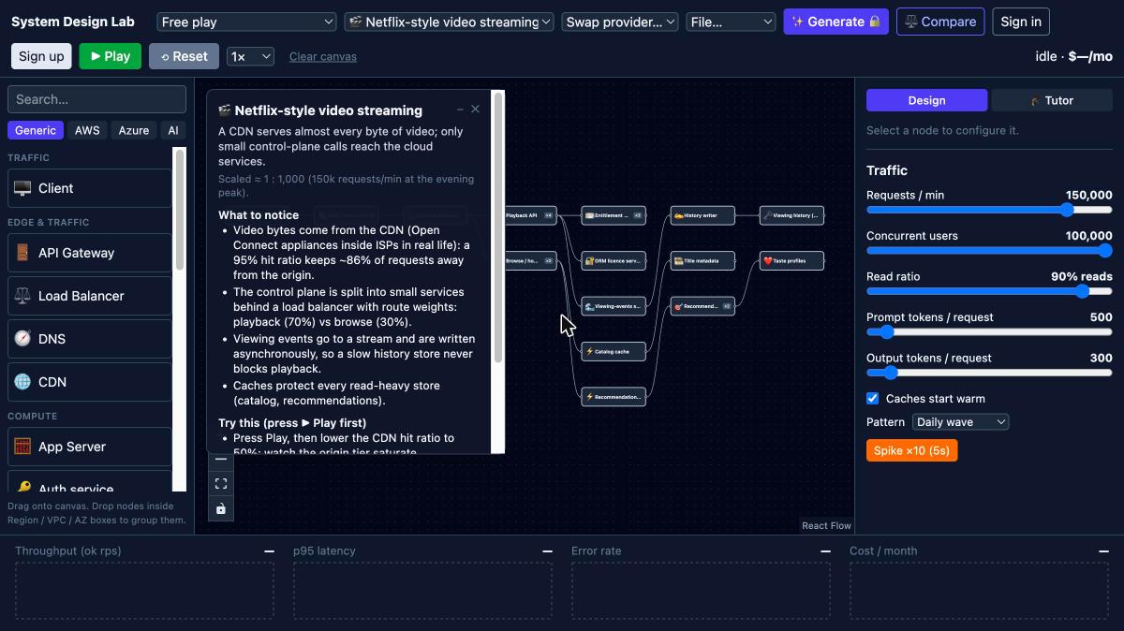Click the Catalog cache node on canvas
1124x631 pixels.
click(x=614, y=351)
